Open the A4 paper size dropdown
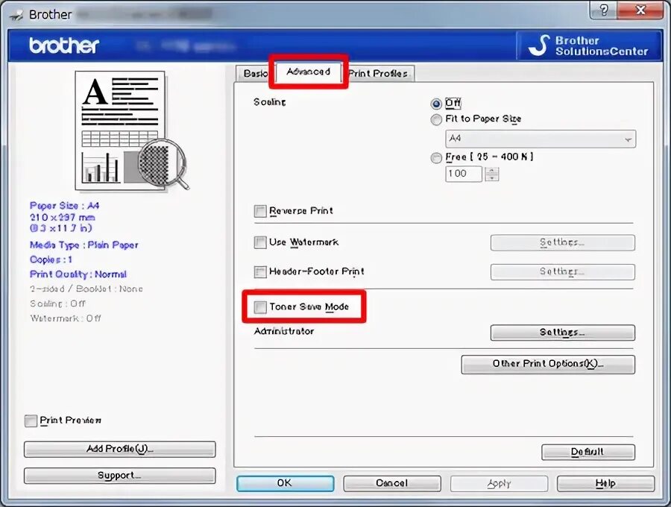 pyautogui.click(x=541, y=139)
